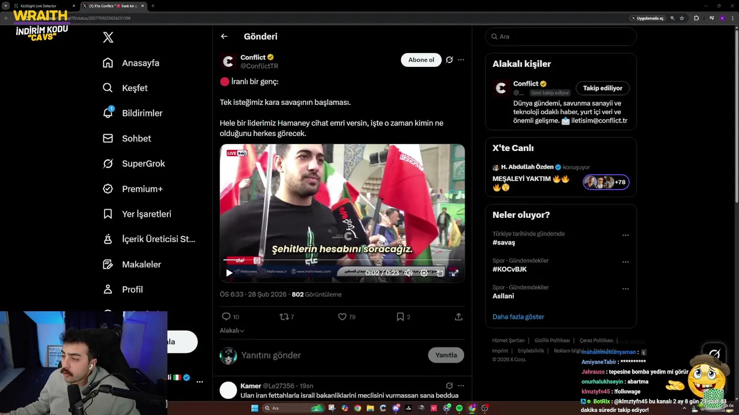Open SuperGrok from the sidebar
Image resolution: width=739 pixels, height=415 pixels.
pyautogui.click(x=133, y=164)
